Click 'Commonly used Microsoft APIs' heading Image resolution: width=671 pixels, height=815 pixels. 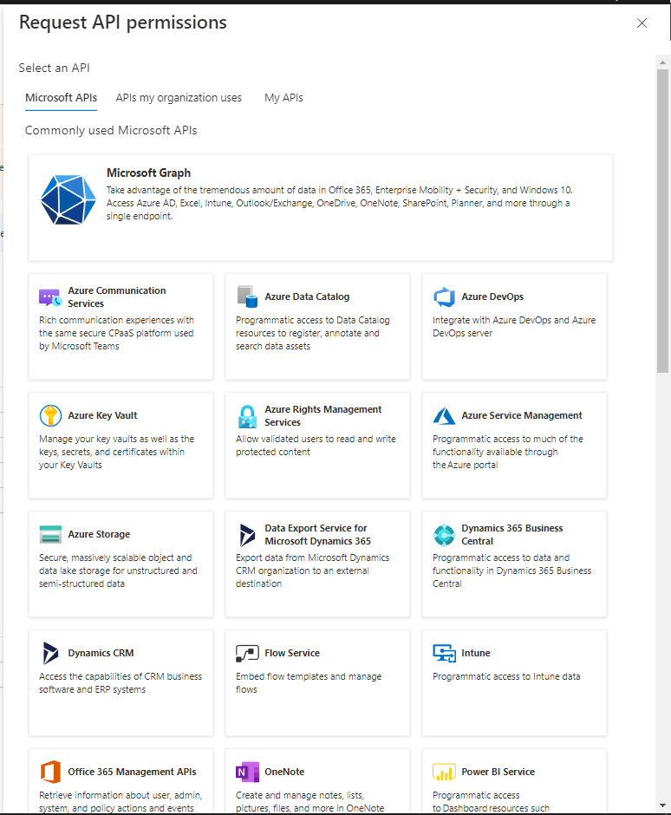(x=111, y=130)
